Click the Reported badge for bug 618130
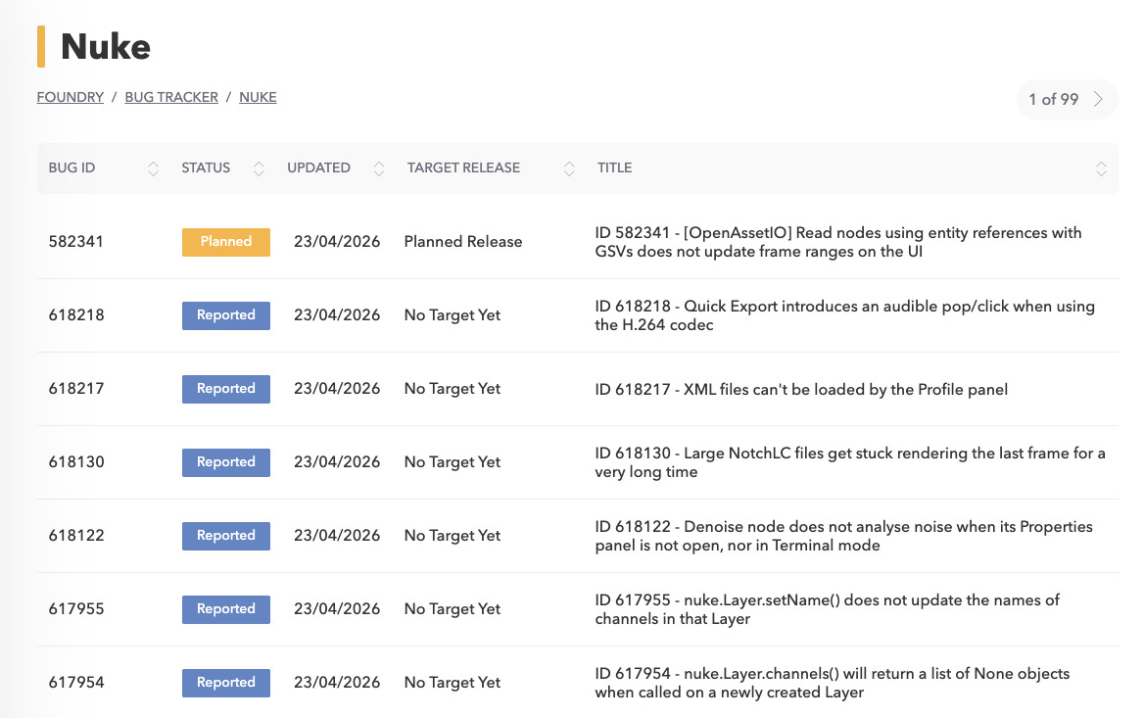The image size is (1144, 718). 226,462
